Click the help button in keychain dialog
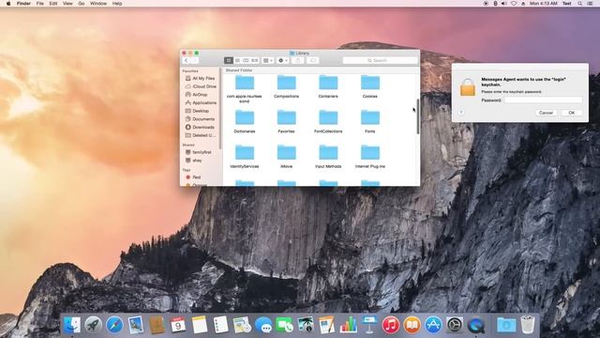The height and width of the screenshot is (338, 600). (x=461, y=113)
